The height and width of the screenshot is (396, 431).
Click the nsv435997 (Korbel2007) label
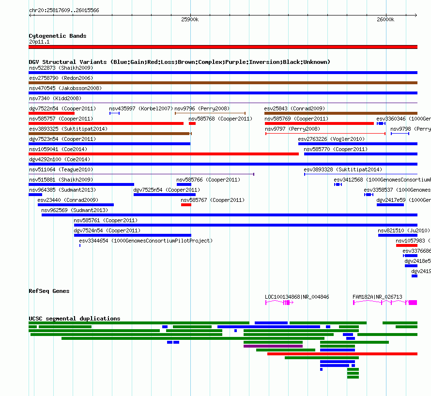click(141, 108)
